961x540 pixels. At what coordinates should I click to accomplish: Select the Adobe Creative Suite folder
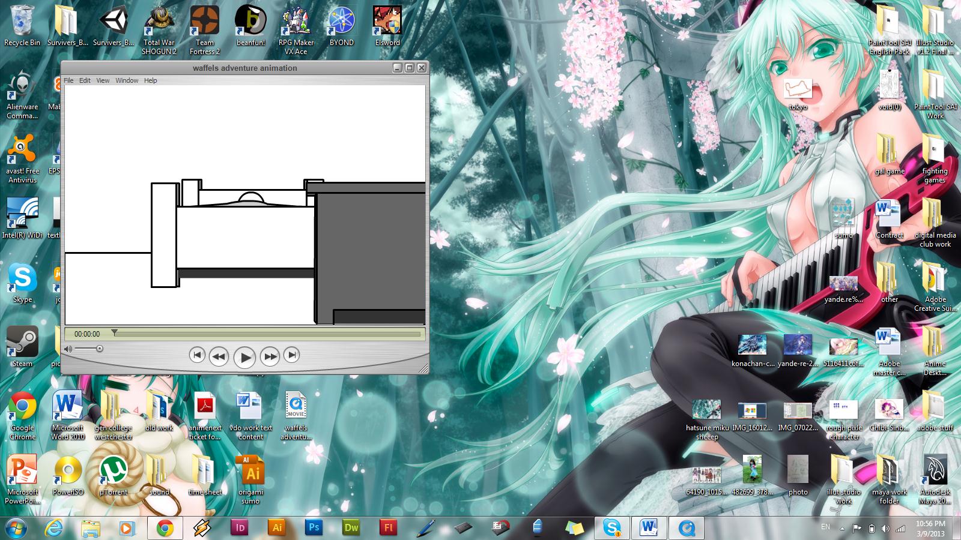pos(935,287)
